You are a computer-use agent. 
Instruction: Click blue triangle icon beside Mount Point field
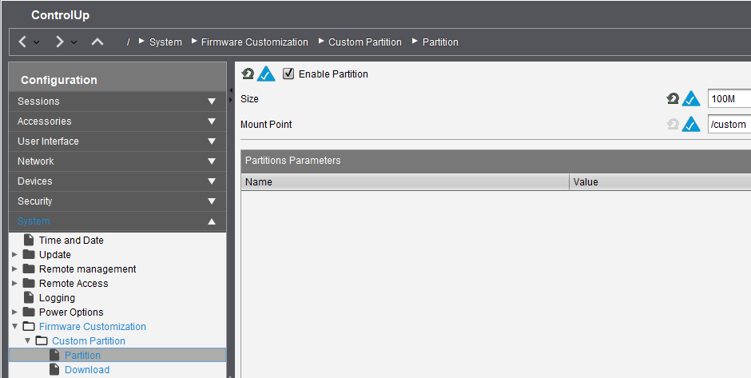[x=691, y=125]
